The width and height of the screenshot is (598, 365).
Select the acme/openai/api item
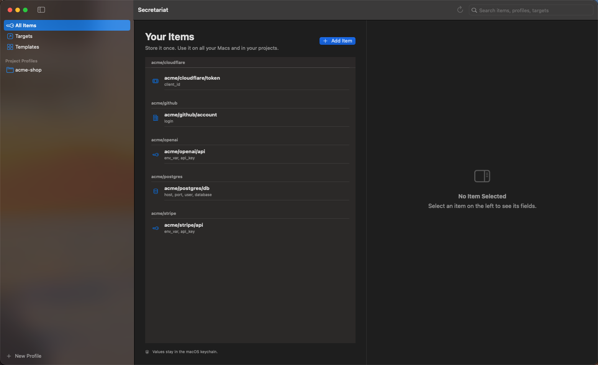pos(250,155)
